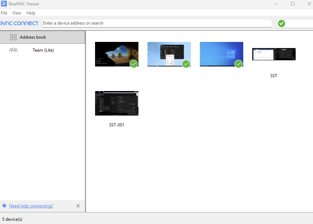
Task: Focus the device address search field
Action: [x=157, y=23]
